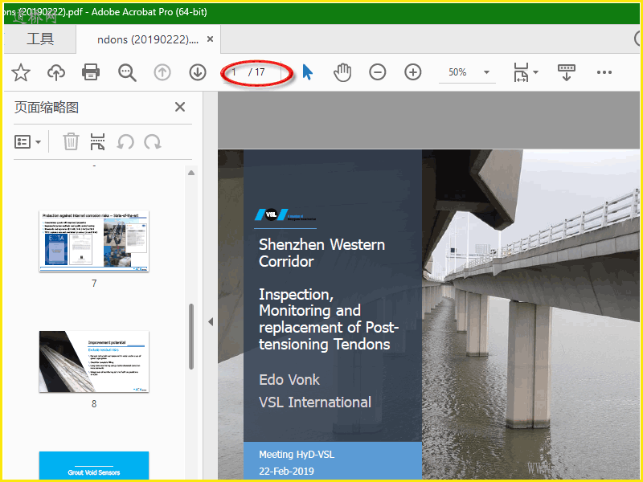Open thumbnail panel options icon
Viewport: 643px width, 482px height.
point(23,142)
